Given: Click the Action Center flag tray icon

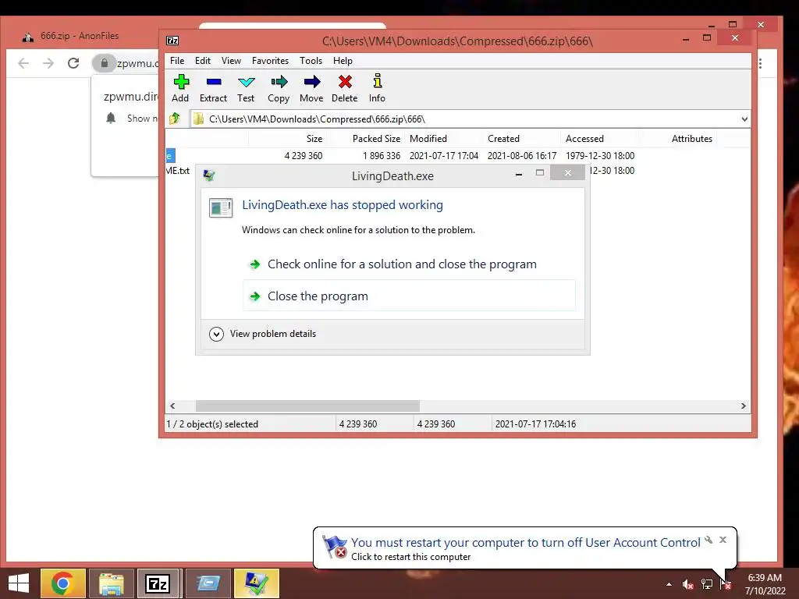Looking at the screenshot, I should [x=726, y=584].
